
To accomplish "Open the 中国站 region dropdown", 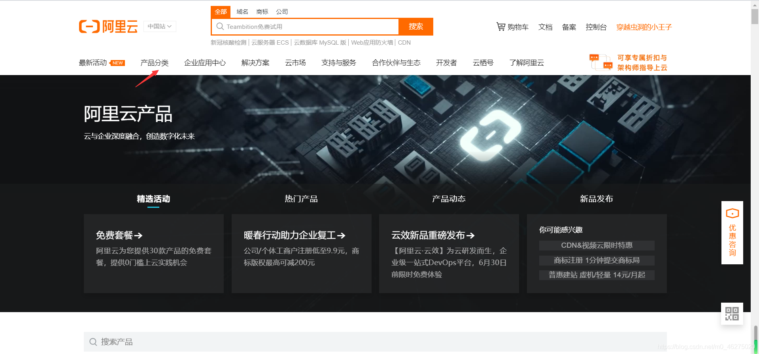I will click(160, 26).
